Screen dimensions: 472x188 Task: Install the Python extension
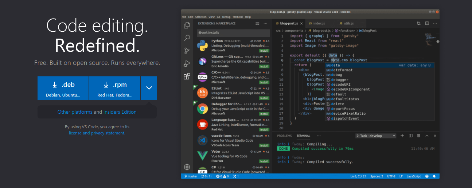(264, 51)
